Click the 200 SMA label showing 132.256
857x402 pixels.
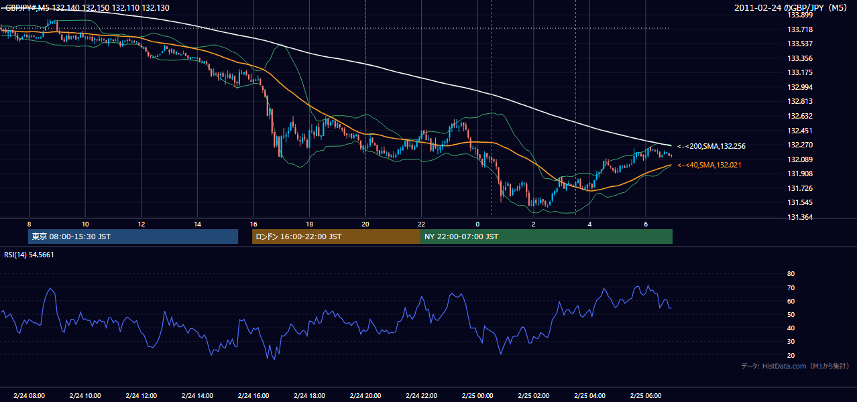coord(711,146)
